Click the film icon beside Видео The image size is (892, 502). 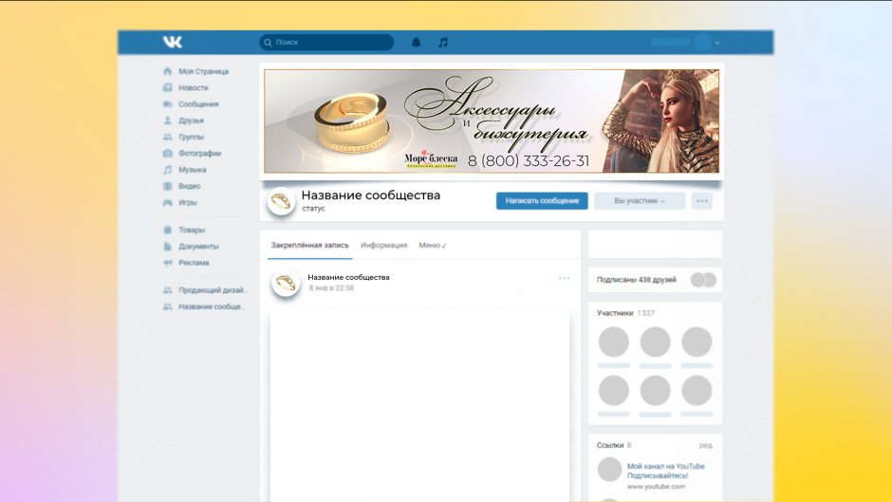click(x=167, y=186)
